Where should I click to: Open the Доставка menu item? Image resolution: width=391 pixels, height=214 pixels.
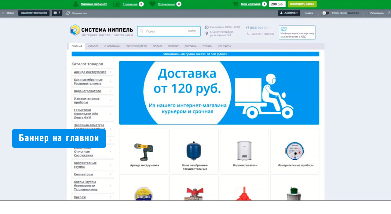coord(191,46)
